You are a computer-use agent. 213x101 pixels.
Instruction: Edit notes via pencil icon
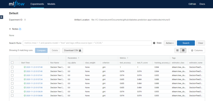pos(20,29)
